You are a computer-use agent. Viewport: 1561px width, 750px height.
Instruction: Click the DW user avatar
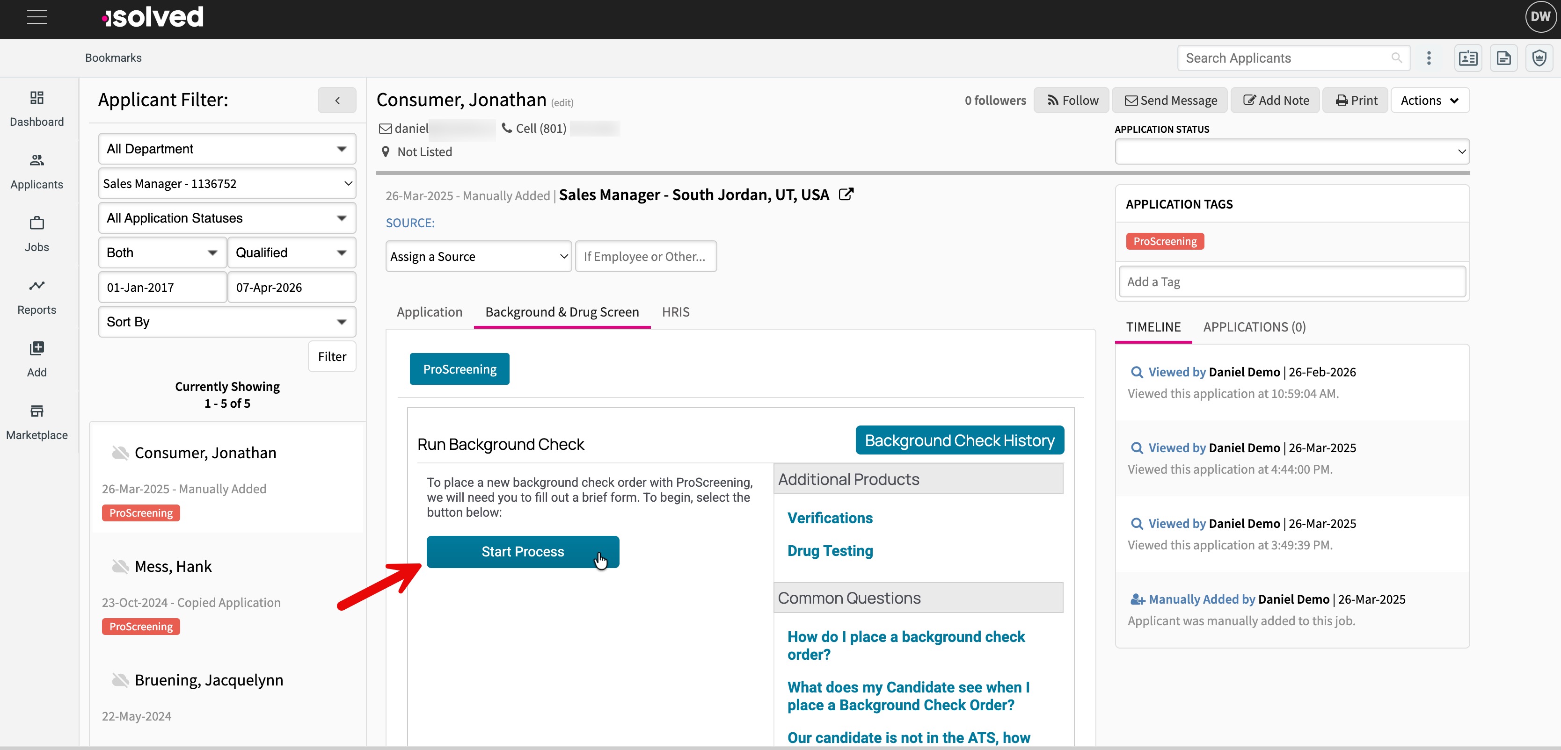1540,17
